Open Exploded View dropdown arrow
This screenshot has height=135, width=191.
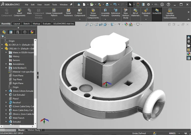(x=146, y=19)
